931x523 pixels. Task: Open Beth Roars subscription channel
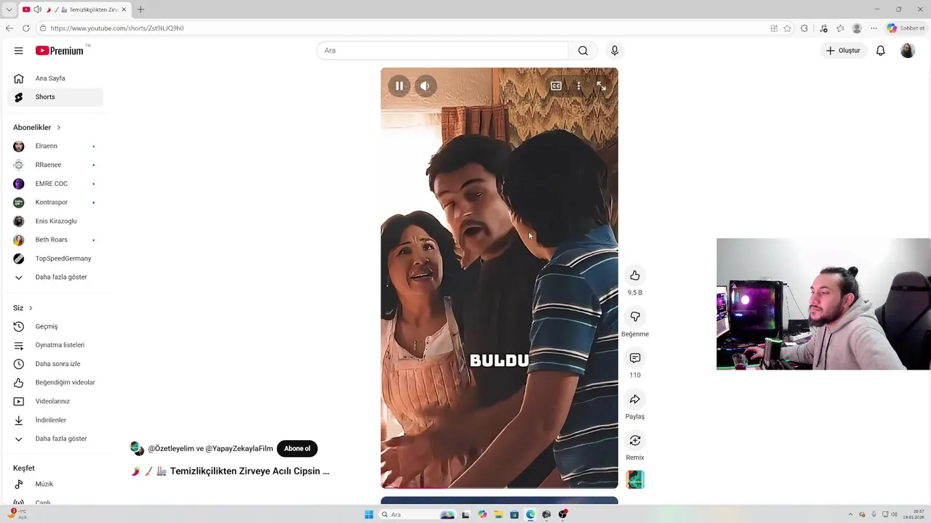(x=55, y=240)
